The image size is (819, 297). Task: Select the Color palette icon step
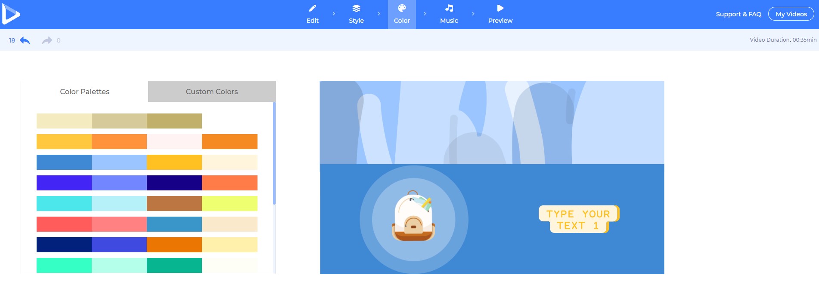[x=402, y=9]
